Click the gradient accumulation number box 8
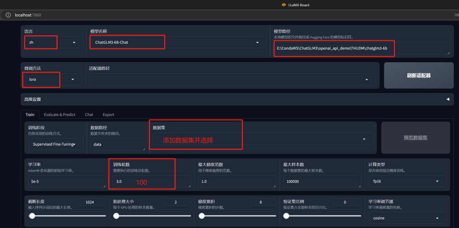 (x=263, y=202)
